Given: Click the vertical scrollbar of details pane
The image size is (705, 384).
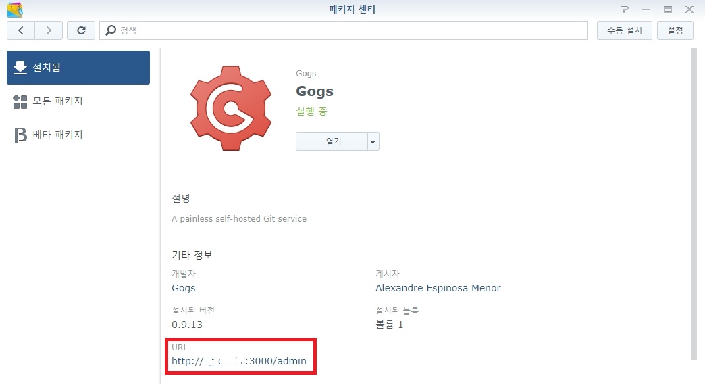Looking at the screenshot, I should pos(694,204).
